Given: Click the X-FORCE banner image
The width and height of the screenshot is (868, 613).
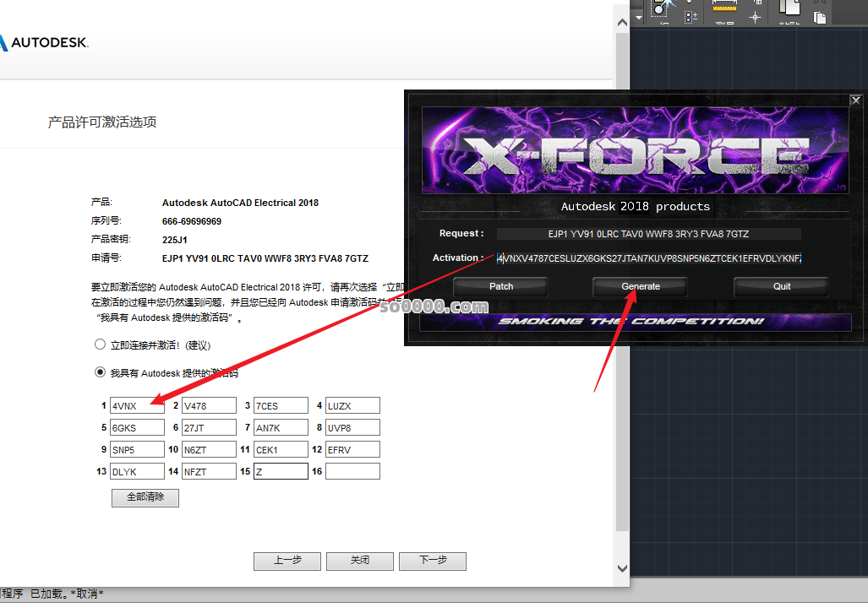Looking at the screenshot, I should (x=635, y=150).
